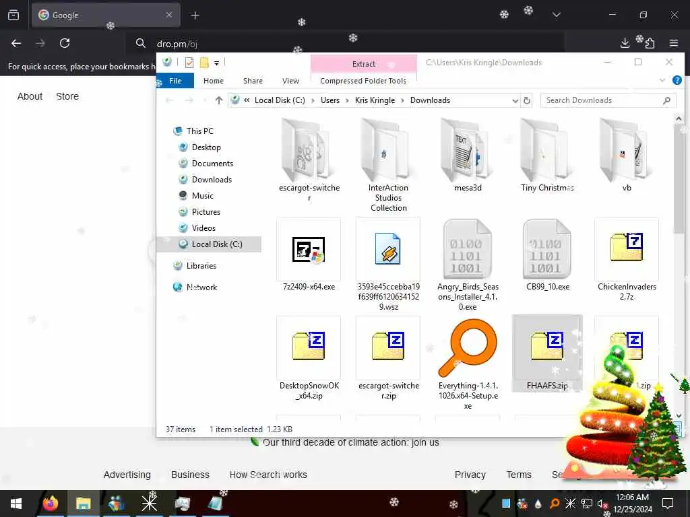Select Downloads in navigation pane
This screenshot has width=690, height=517.
212,179
